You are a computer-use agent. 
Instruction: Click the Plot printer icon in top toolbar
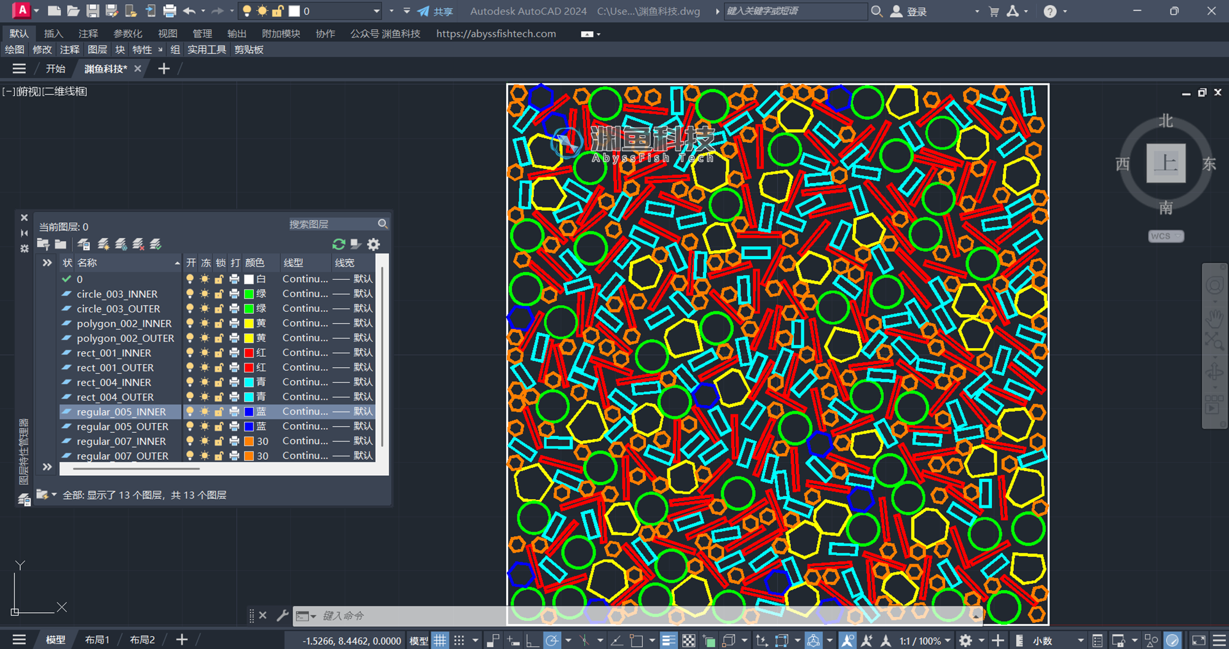[x=170, y=11]
